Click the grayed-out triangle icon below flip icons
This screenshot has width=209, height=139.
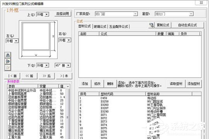8,68
